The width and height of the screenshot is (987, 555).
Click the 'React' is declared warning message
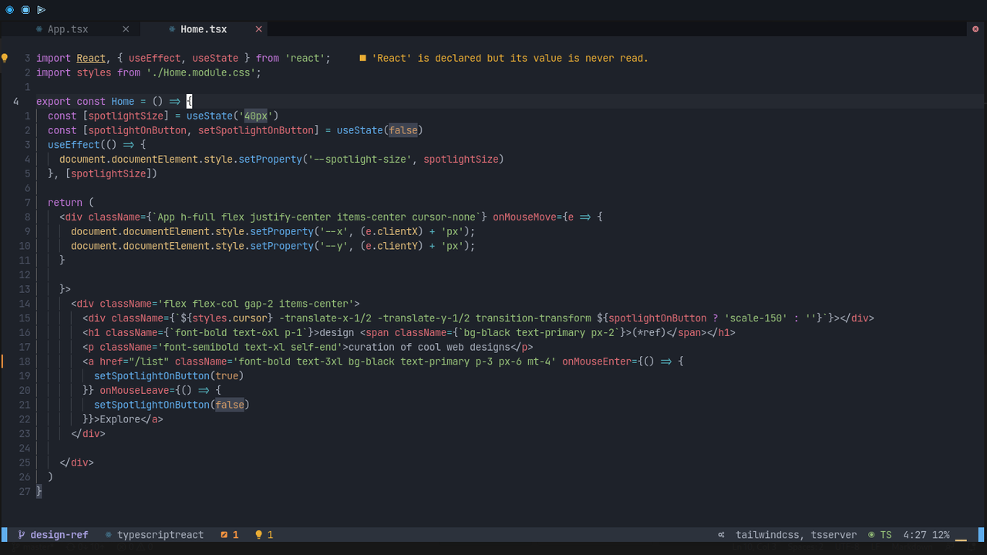coord(510,58)
